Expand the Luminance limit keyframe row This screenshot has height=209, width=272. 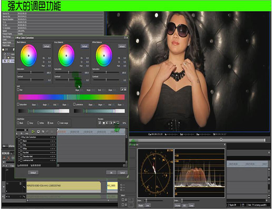coord(19,160)
